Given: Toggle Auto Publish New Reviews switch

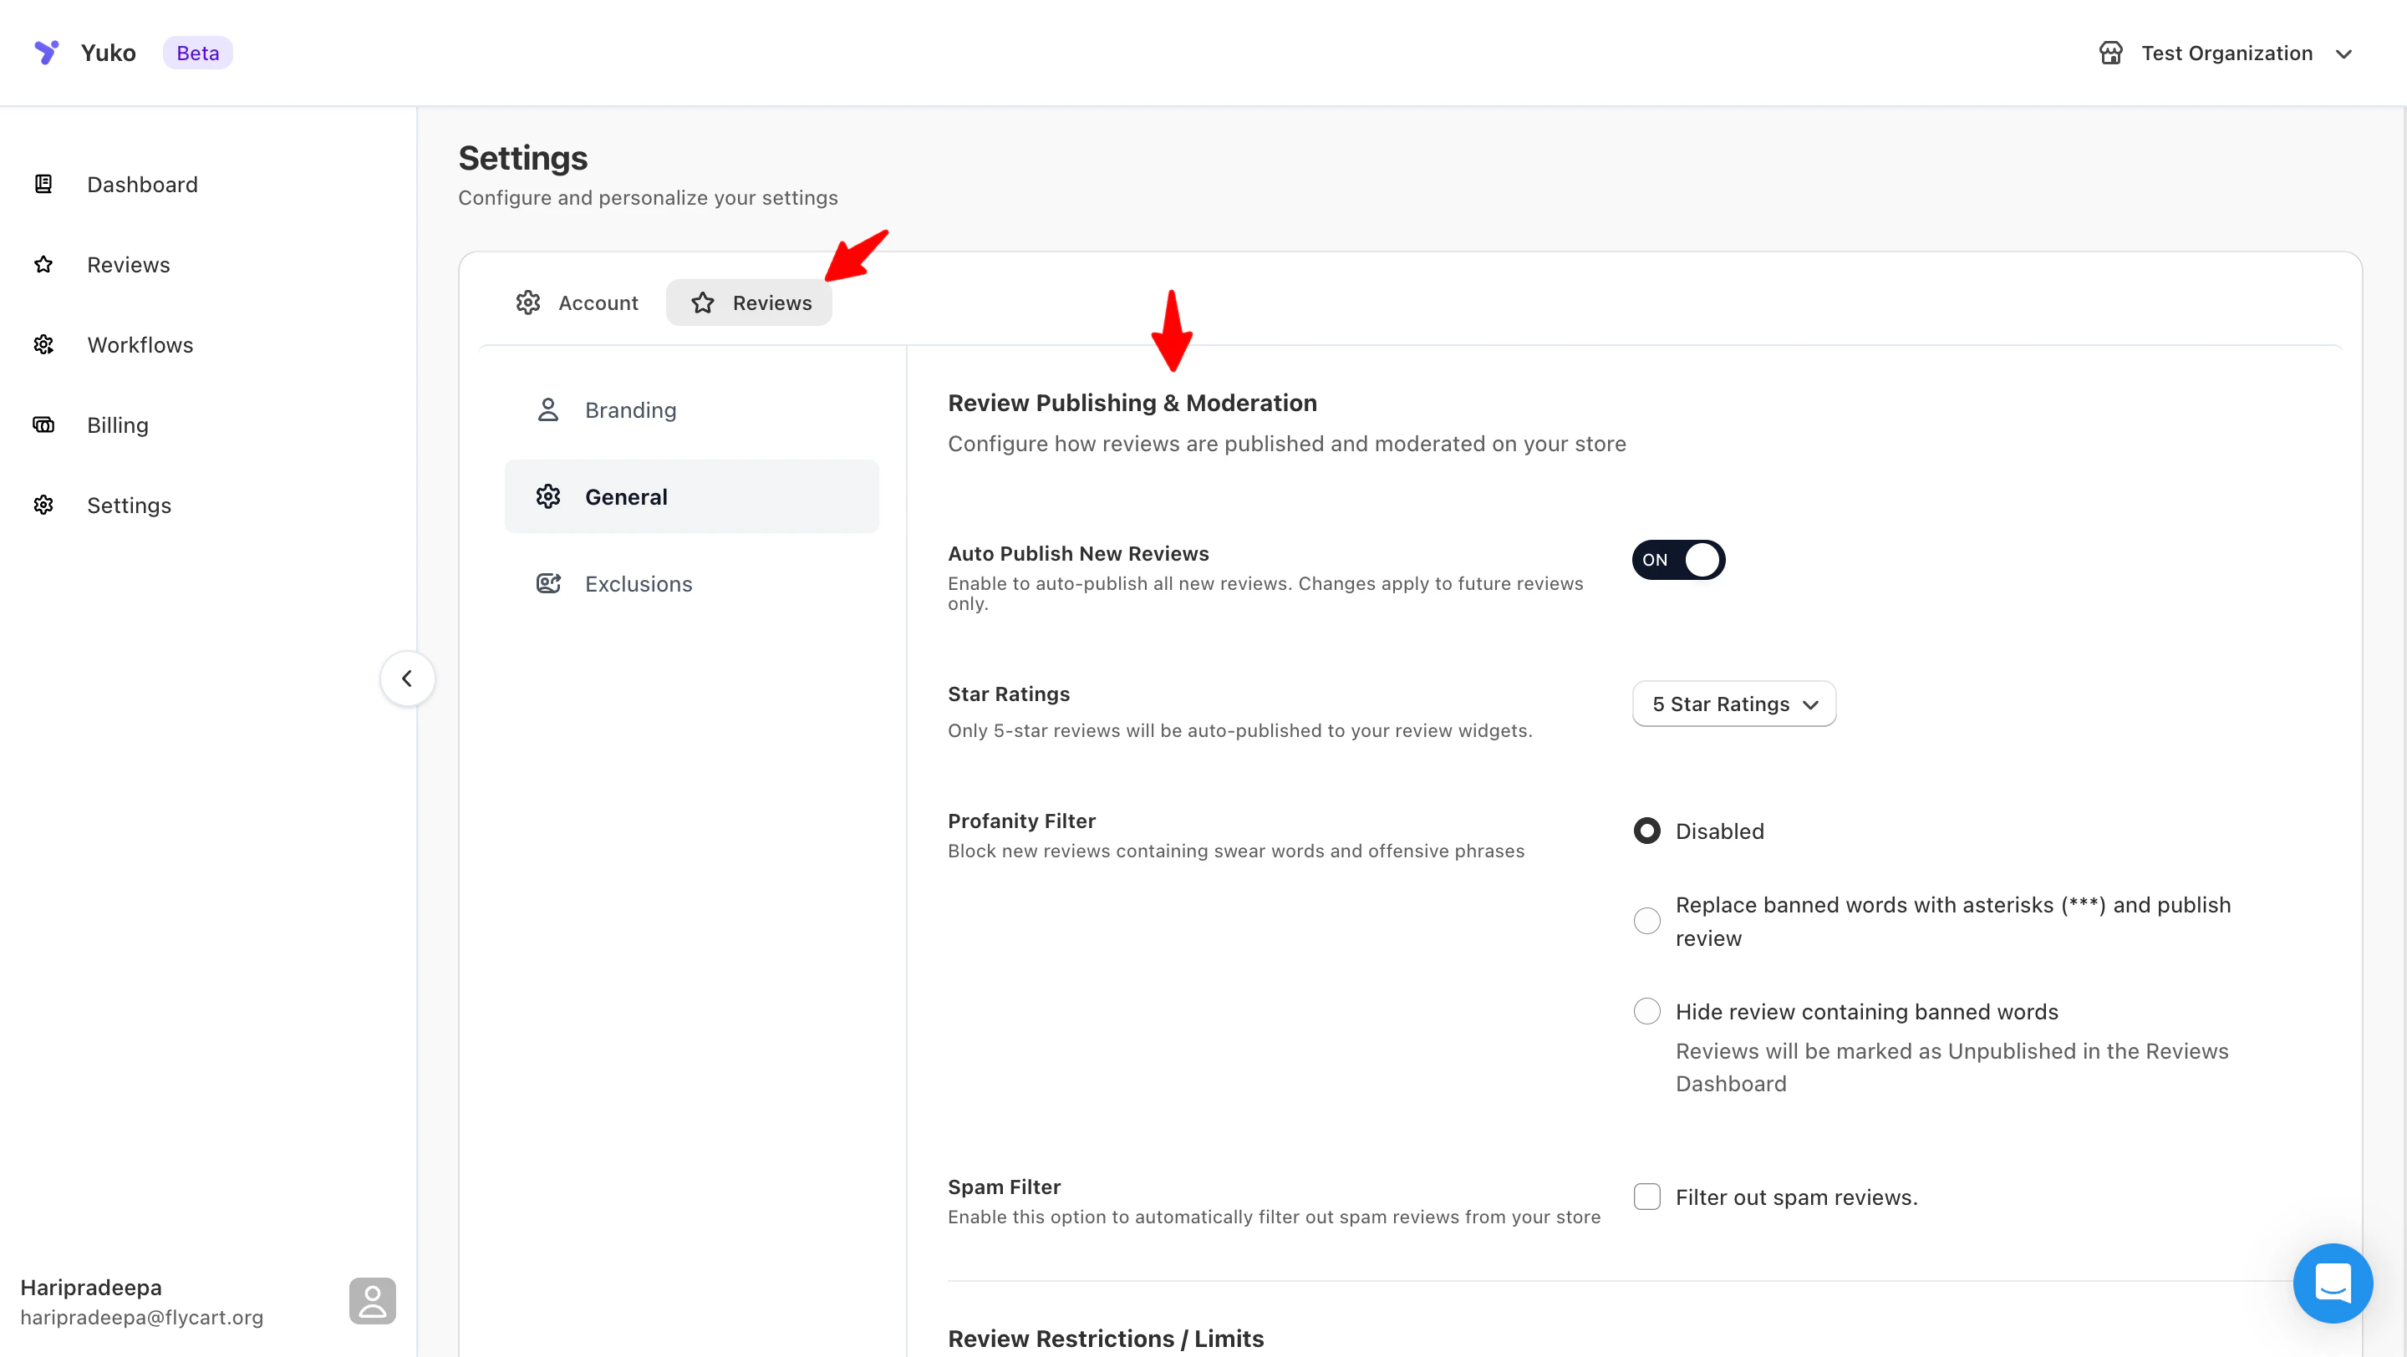Looking at the screenshot, I should pos(1678,559).
